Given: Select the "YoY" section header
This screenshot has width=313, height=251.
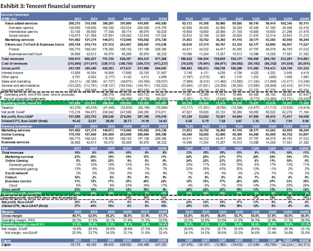Looking at the screenshot, I should click(5, 148).
